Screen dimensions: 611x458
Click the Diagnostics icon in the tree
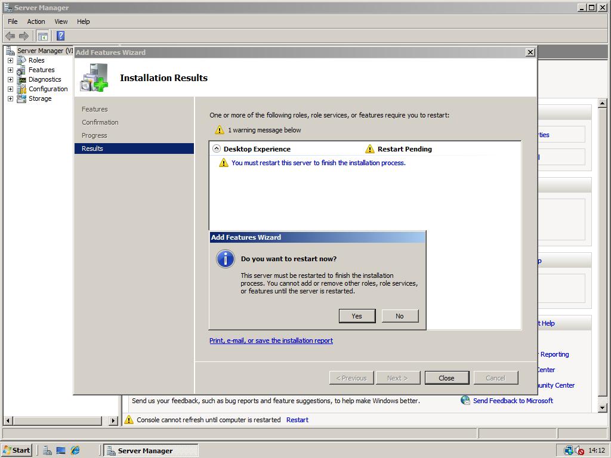click(x=21, y=79)
